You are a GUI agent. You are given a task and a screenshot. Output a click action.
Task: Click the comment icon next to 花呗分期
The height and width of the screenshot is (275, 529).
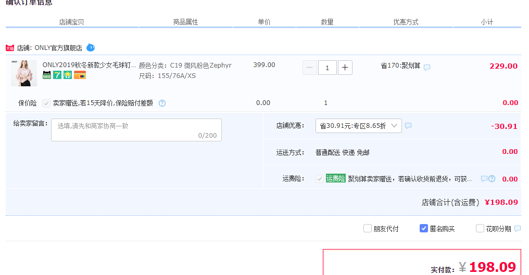click(518, 229)
